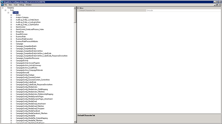Select Campaign_CompetitionEntryWorkflow entry
The image size is (222, 124).
tap(29, 51)
